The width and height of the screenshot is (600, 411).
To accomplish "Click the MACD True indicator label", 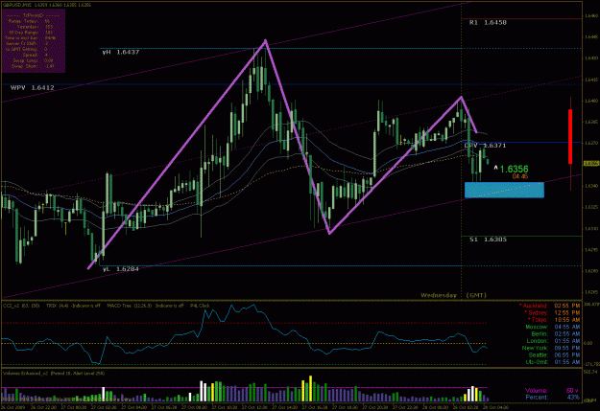I will click(x=145, y=306).
